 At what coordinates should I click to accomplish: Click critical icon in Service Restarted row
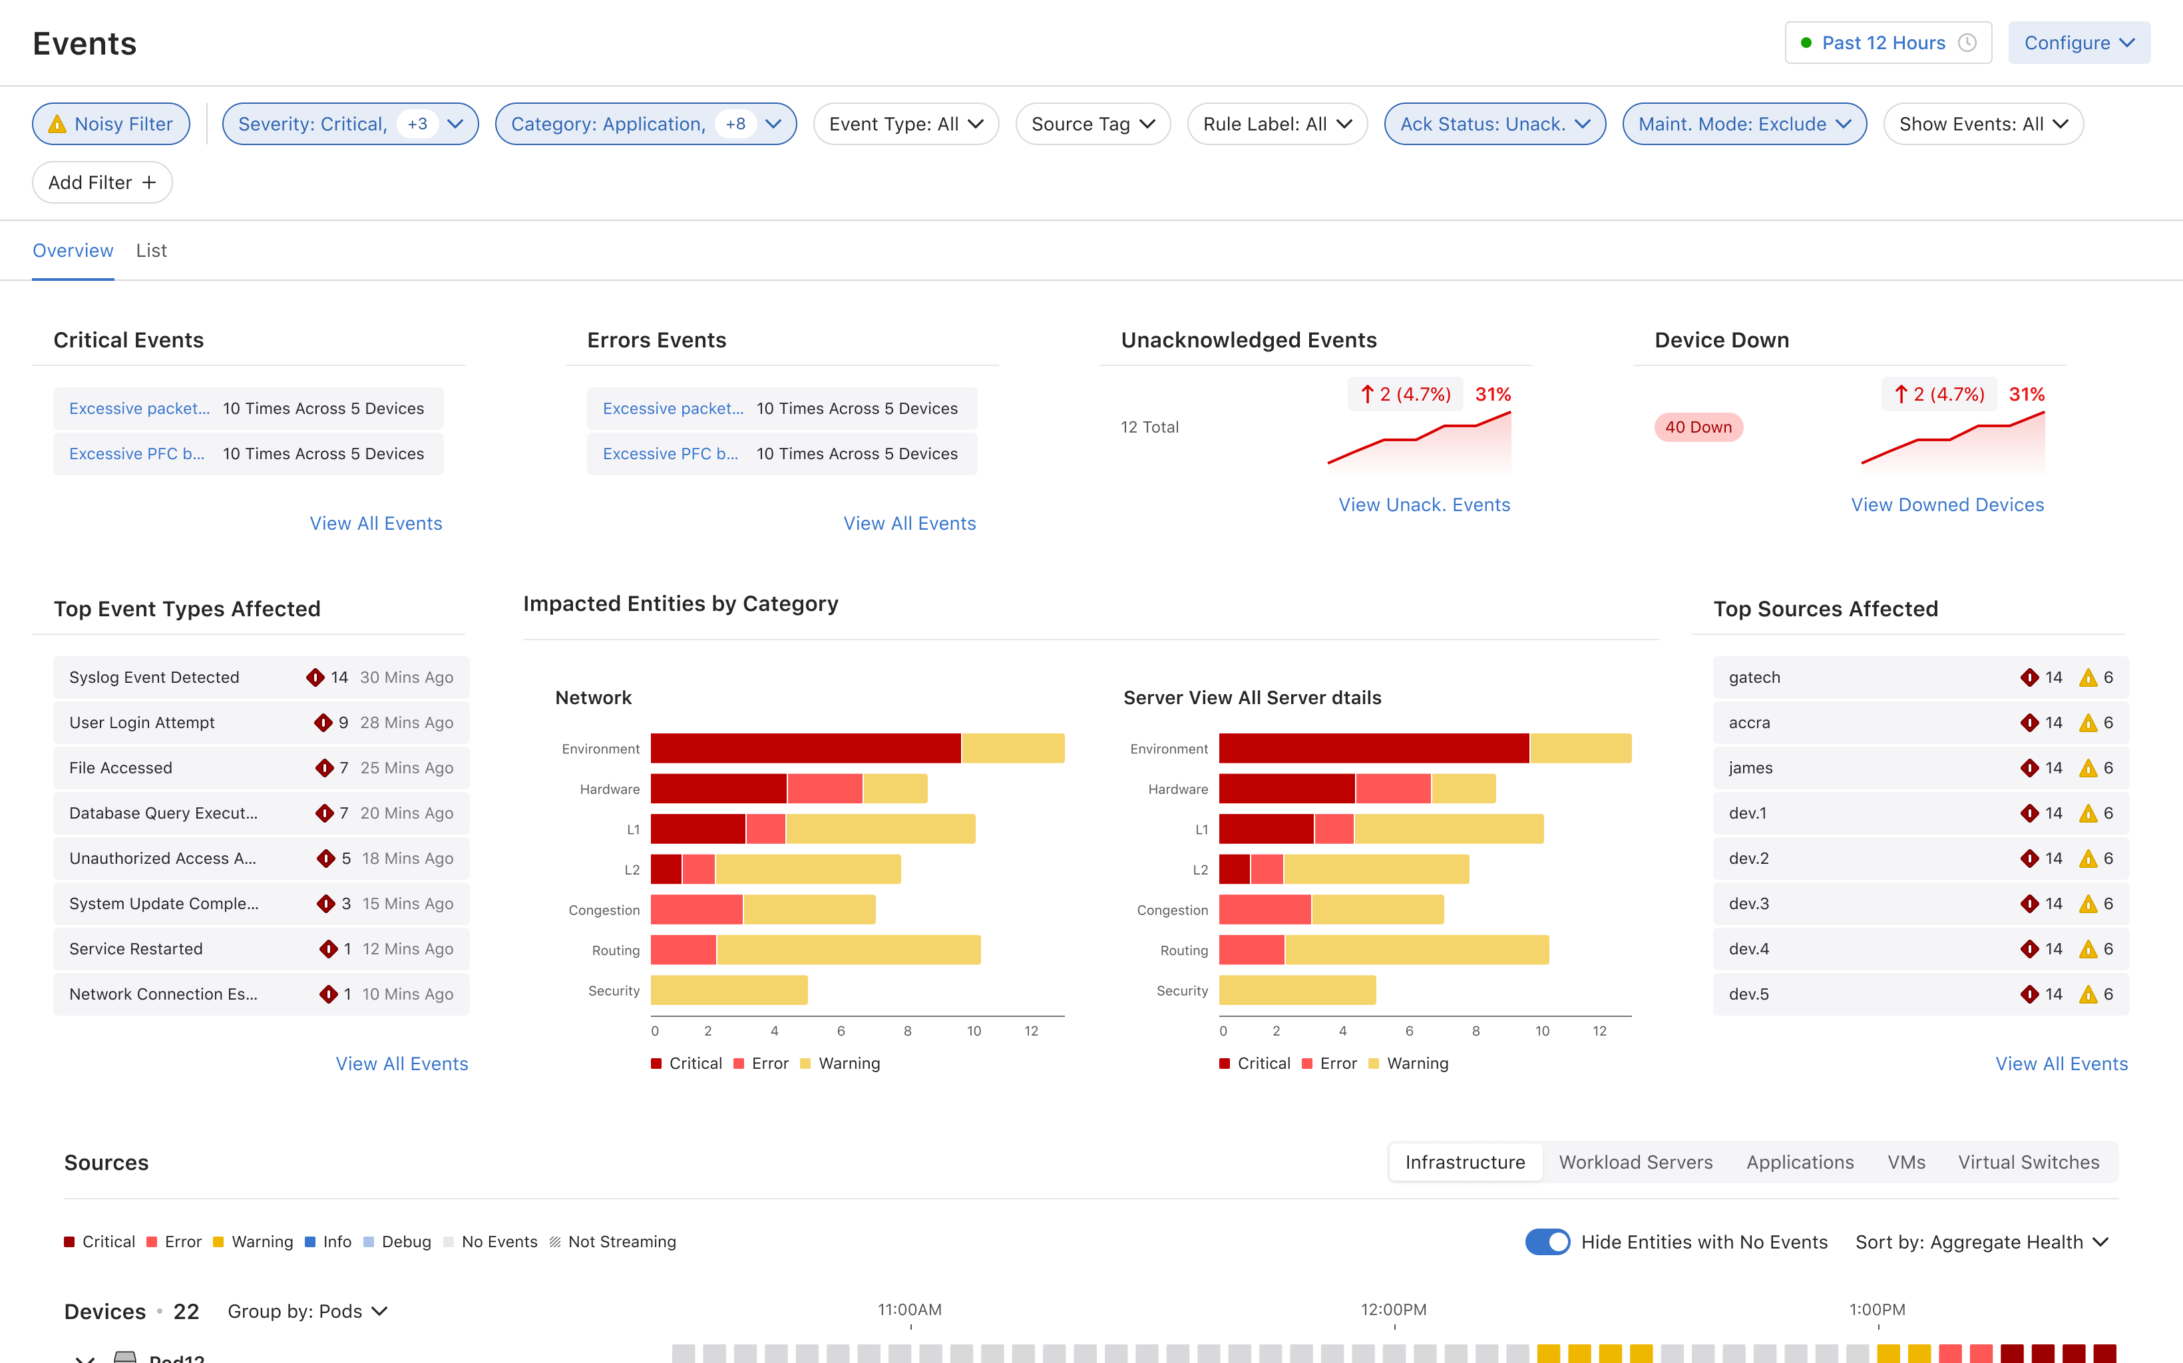tap(329, 949)
